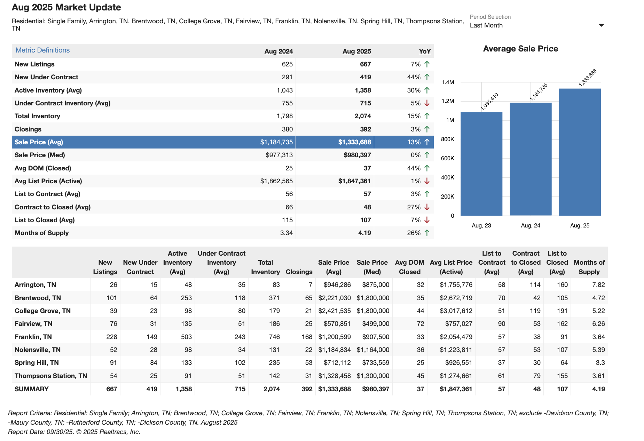The height and width of the screenshot is (441, 644).
Task: Select the Closings metric row
Action: [28, 129]
